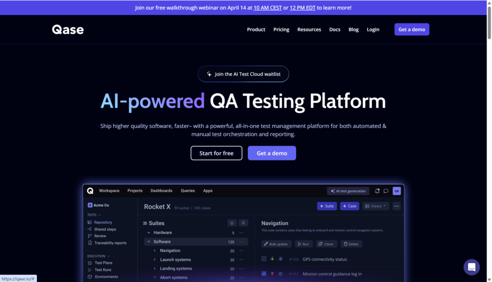The height and width of the screenshot is (282, 492).
Task: Select Repository in the preview sidebar
Action: 103,222
